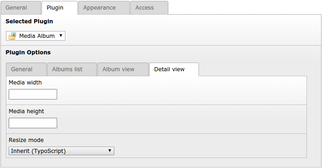
Task: Focus the Media height input field
Action: point(33,123)
